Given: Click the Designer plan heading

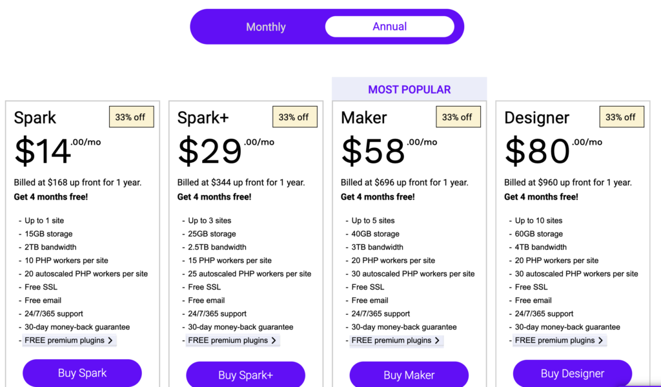Looking at the screenshot, I should tap(537, 118).
